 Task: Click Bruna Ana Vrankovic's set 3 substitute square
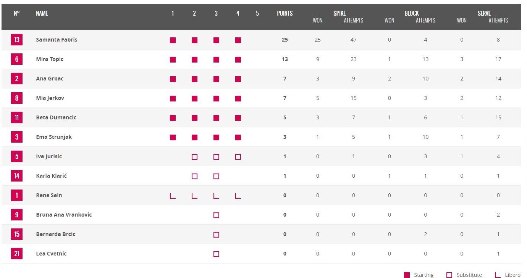216,215
